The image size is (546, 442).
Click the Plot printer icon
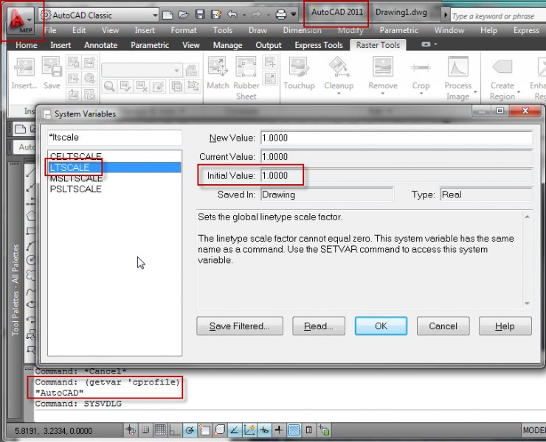[x=280, y=15]
